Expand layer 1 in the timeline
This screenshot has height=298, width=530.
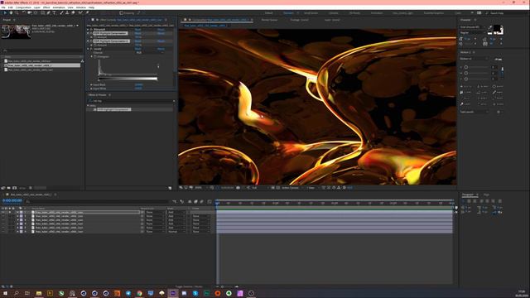pyautogui.click(x=17, y=212)
